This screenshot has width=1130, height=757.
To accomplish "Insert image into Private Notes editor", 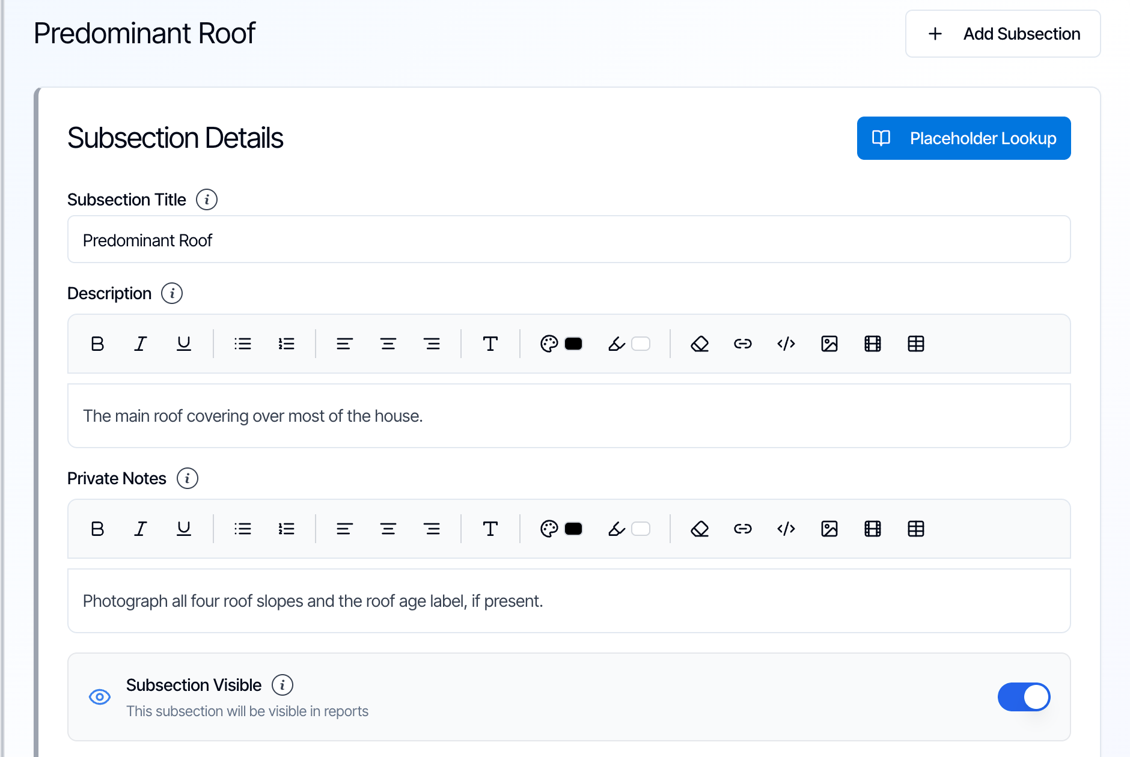I will tap(829, 529).
